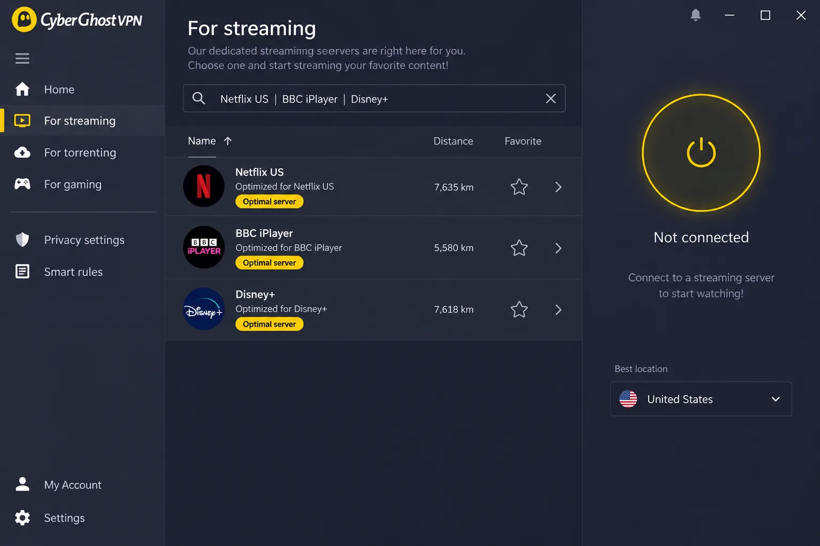The height and width of the screenshot is (546, 820).
Task: Open the Best location United States dropdown
Action: click(701, 399)
